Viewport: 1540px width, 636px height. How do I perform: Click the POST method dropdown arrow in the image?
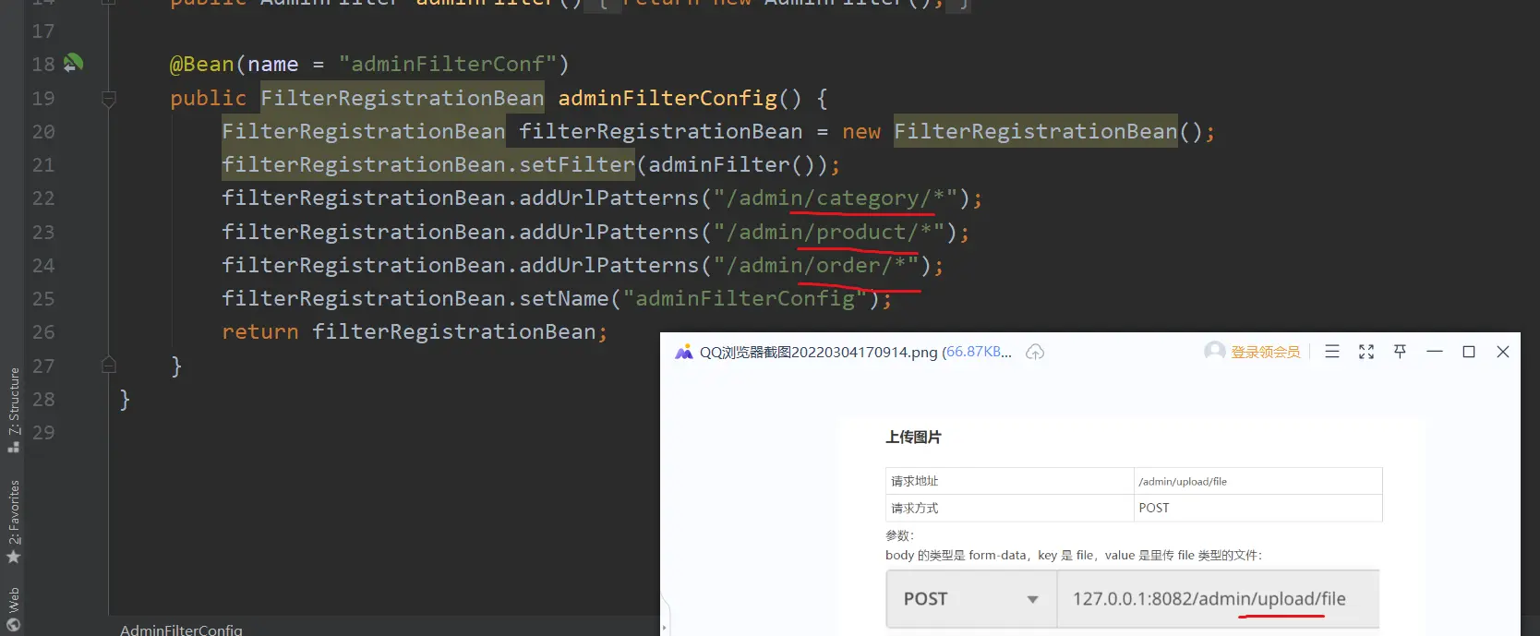1032,599
